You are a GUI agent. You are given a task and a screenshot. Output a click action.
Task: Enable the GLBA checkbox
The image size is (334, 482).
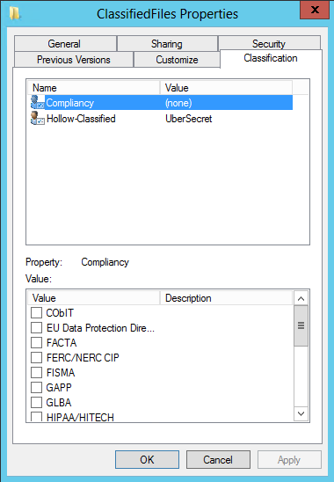point(36,402)
